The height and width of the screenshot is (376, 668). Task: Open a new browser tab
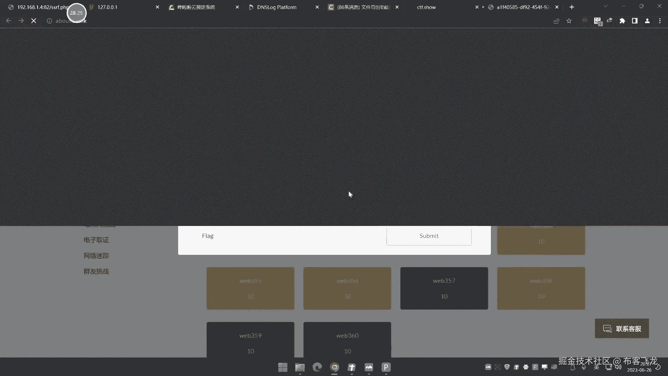tap(572, 7)
